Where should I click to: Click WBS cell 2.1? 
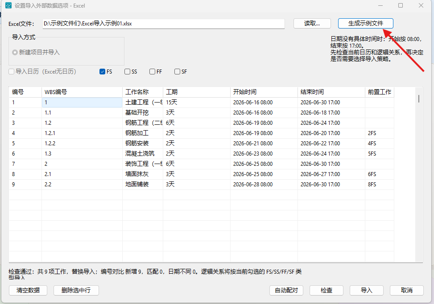(82, 174)
